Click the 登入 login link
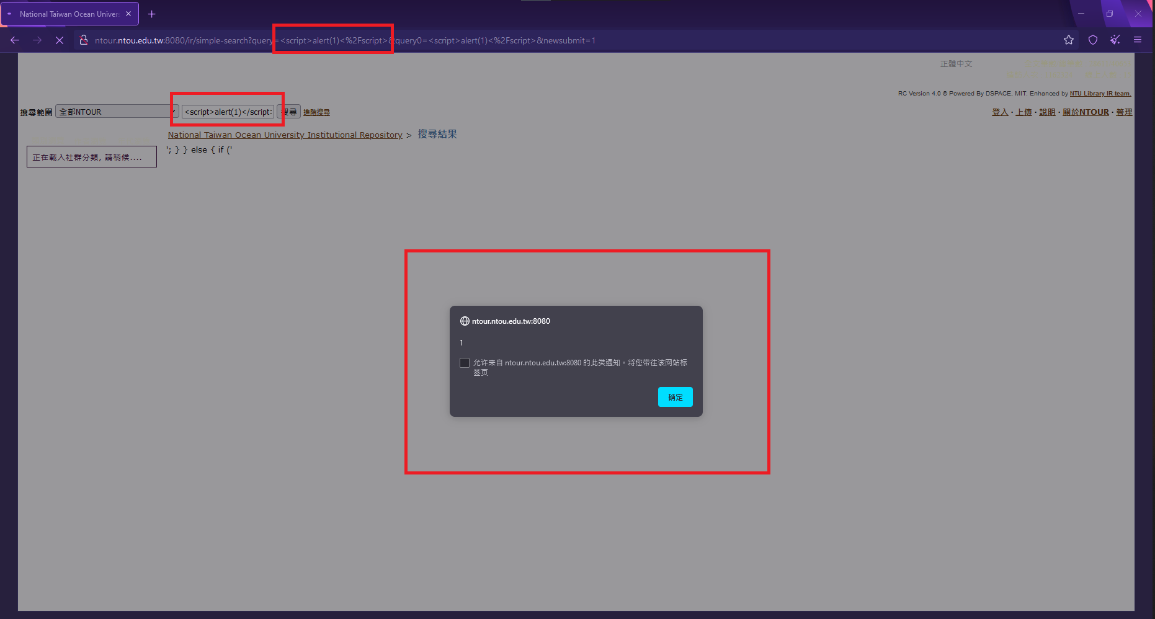Screen dimensions: 1155x619 1000,112
